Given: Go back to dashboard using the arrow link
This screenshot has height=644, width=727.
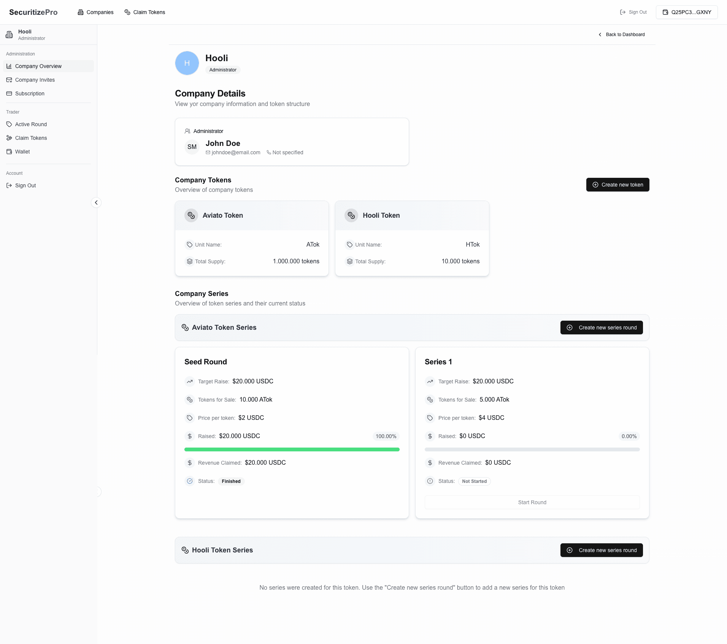Looking at the screenshot, I should tap(621, 35).
